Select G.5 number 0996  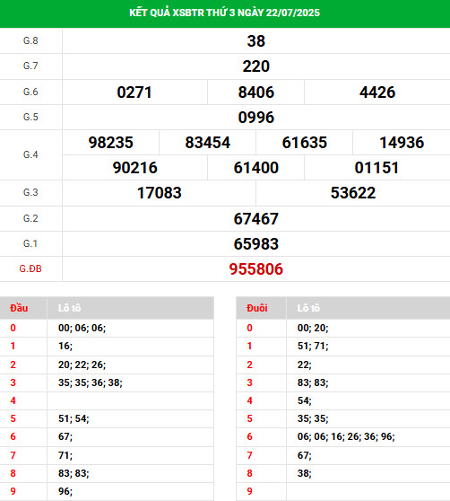pyautogui.click(x=256, y=118)
